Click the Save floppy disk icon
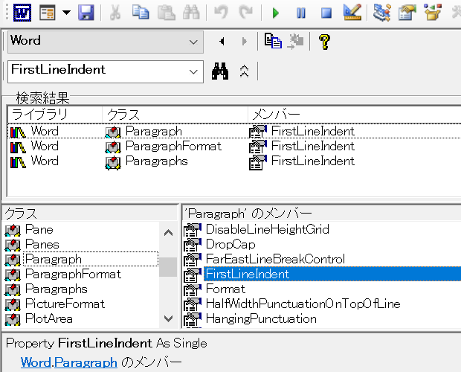Image resolution: width=461 pixels, height=372 pixels. tap(86, 13)
